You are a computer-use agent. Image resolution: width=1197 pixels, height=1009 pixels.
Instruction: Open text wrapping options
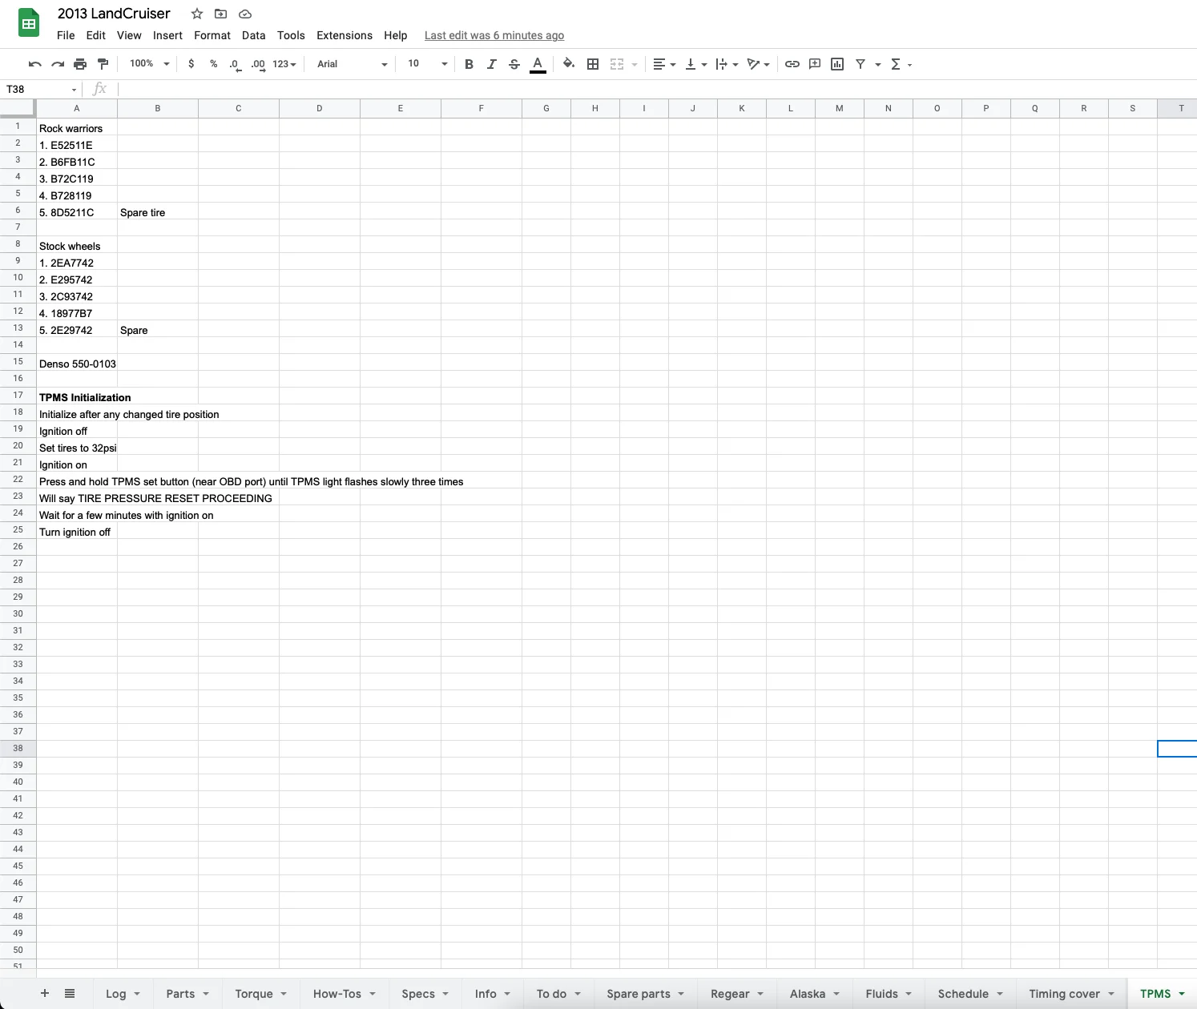pyautogui.click(x=727, y=64)
